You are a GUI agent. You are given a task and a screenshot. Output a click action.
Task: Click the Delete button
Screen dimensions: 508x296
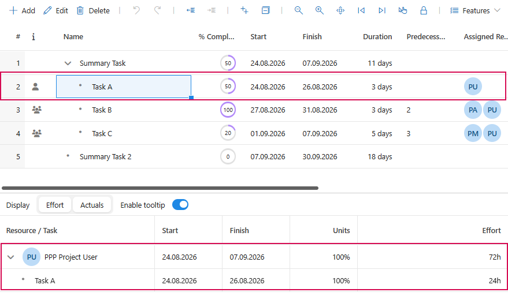click(x=93, y=11)
